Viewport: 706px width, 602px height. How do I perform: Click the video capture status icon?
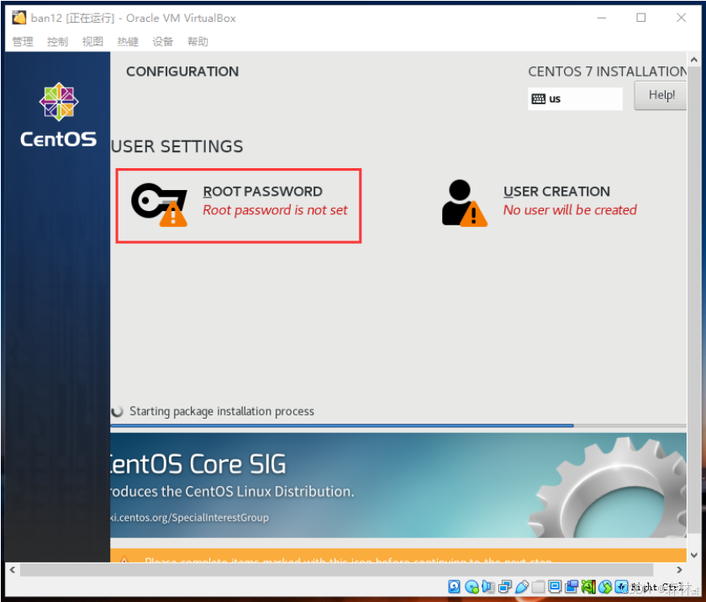572,586
